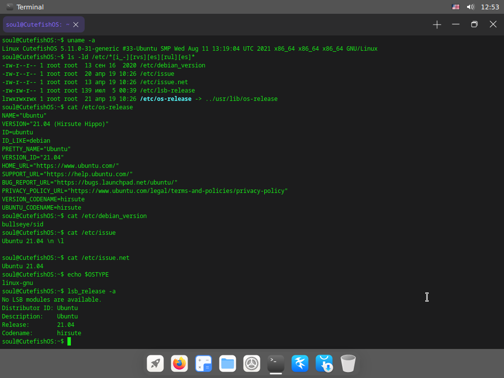Image resolution: width=504 pixels, height=378 pixels.
Task: Click the NAME="Ubuntu" line
Action: coord(24,115)
